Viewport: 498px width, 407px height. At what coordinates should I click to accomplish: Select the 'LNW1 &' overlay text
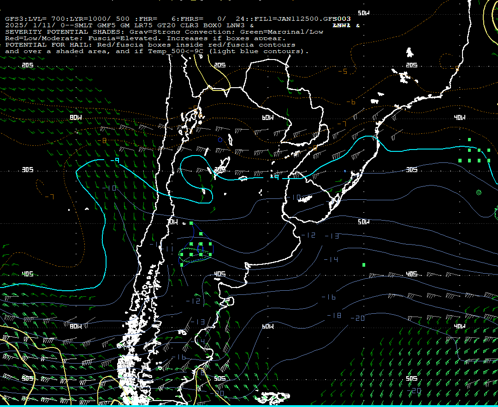[x=346, y=25]
